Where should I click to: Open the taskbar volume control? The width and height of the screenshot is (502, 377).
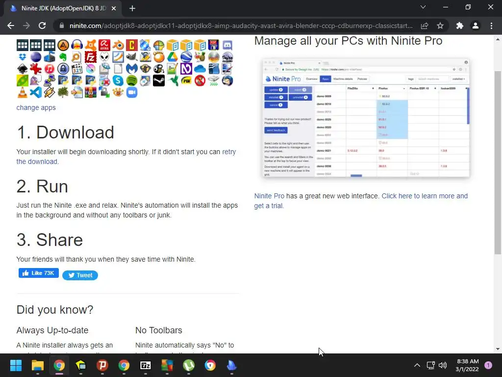[443, 365]
